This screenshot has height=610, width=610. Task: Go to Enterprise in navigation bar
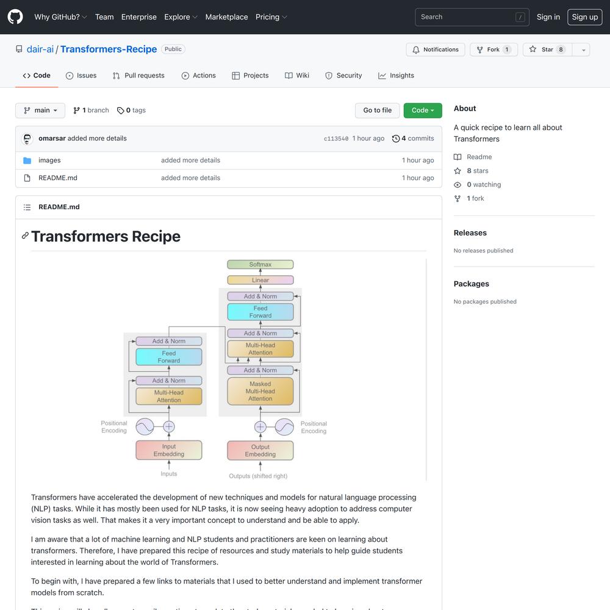pos(139,17)
